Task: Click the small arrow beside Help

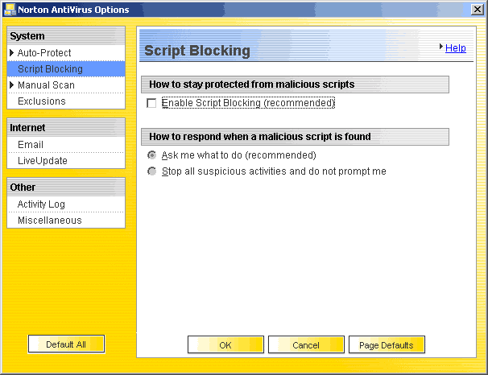Action: pos(442,47)
